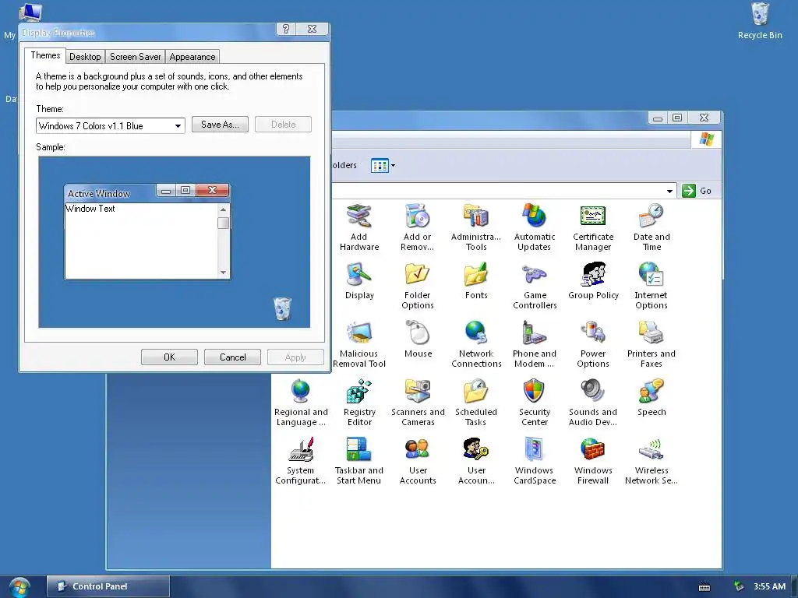
Task: Click Cancel in Display Properties
Action: pos(232,357)
